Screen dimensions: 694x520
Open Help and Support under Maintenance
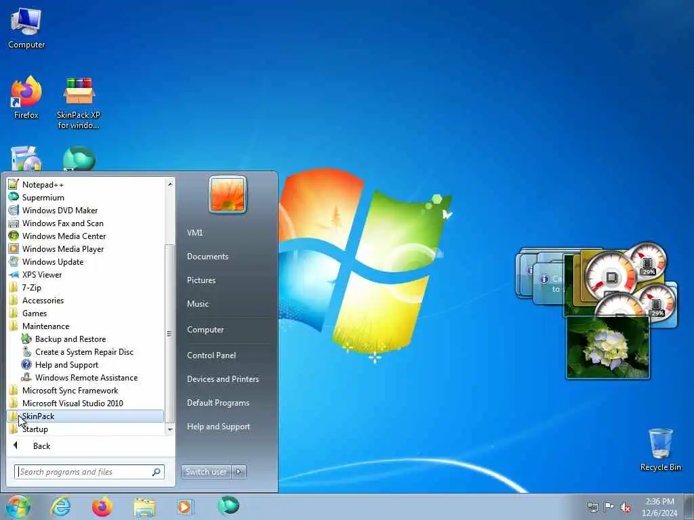(x=66, y=364)
